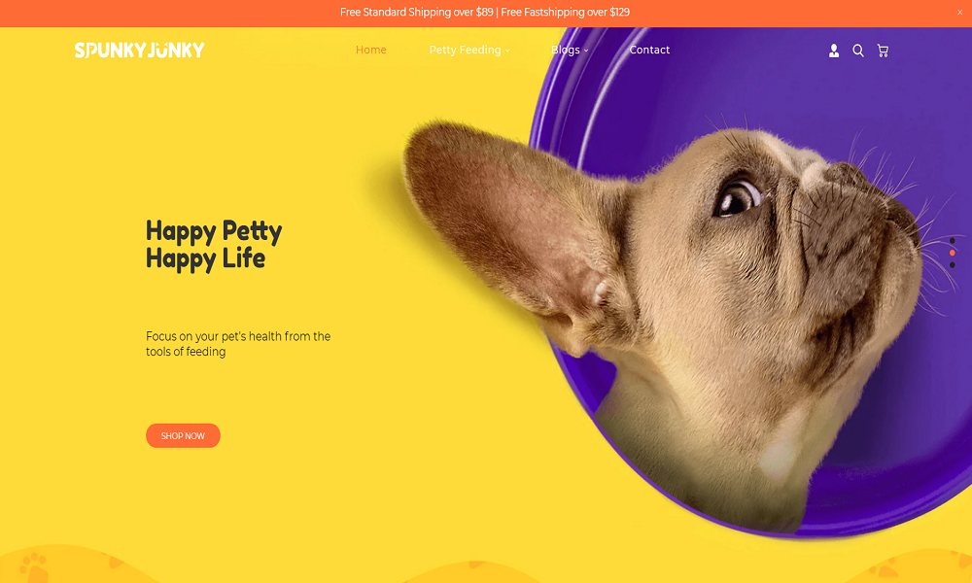The width and height of the screenshot is (972, 583).
Task: Select the first hero slide dot
Action: [953, 240]
